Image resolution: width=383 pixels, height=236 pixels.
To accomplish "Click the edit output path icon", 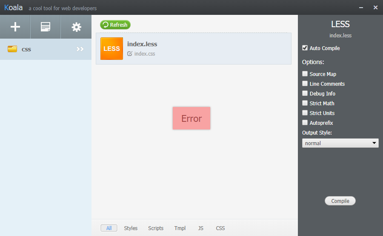I will [x=130, y=53].
